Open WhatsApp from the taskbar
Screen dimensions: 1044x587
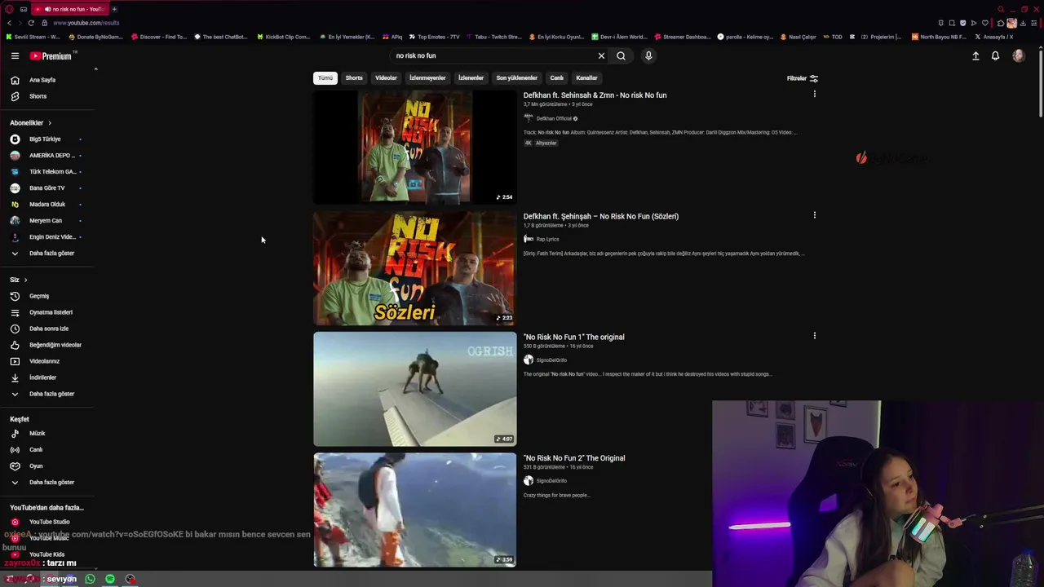click(90, 579)
